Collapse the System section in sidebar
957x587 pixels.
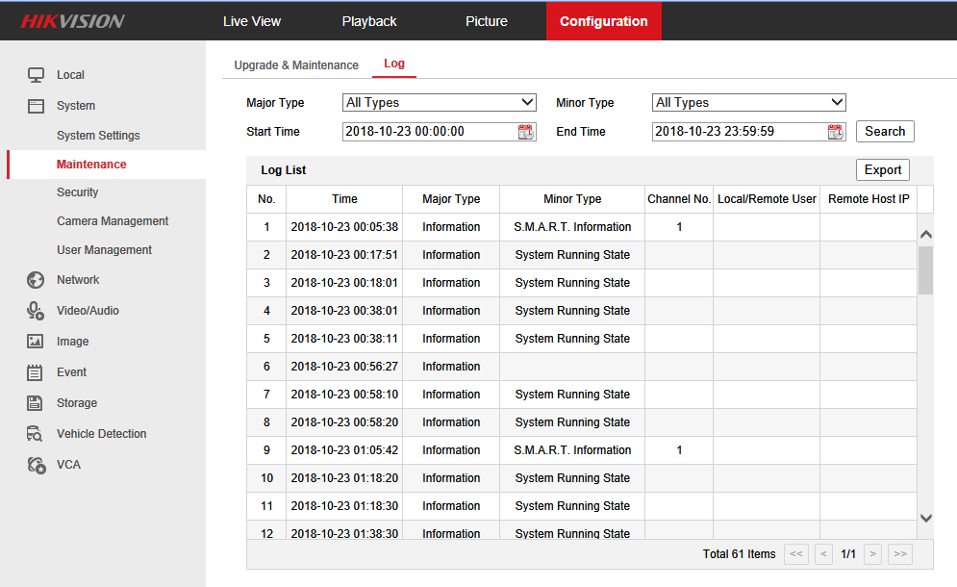pyautogui.click(x=75, y=106)
